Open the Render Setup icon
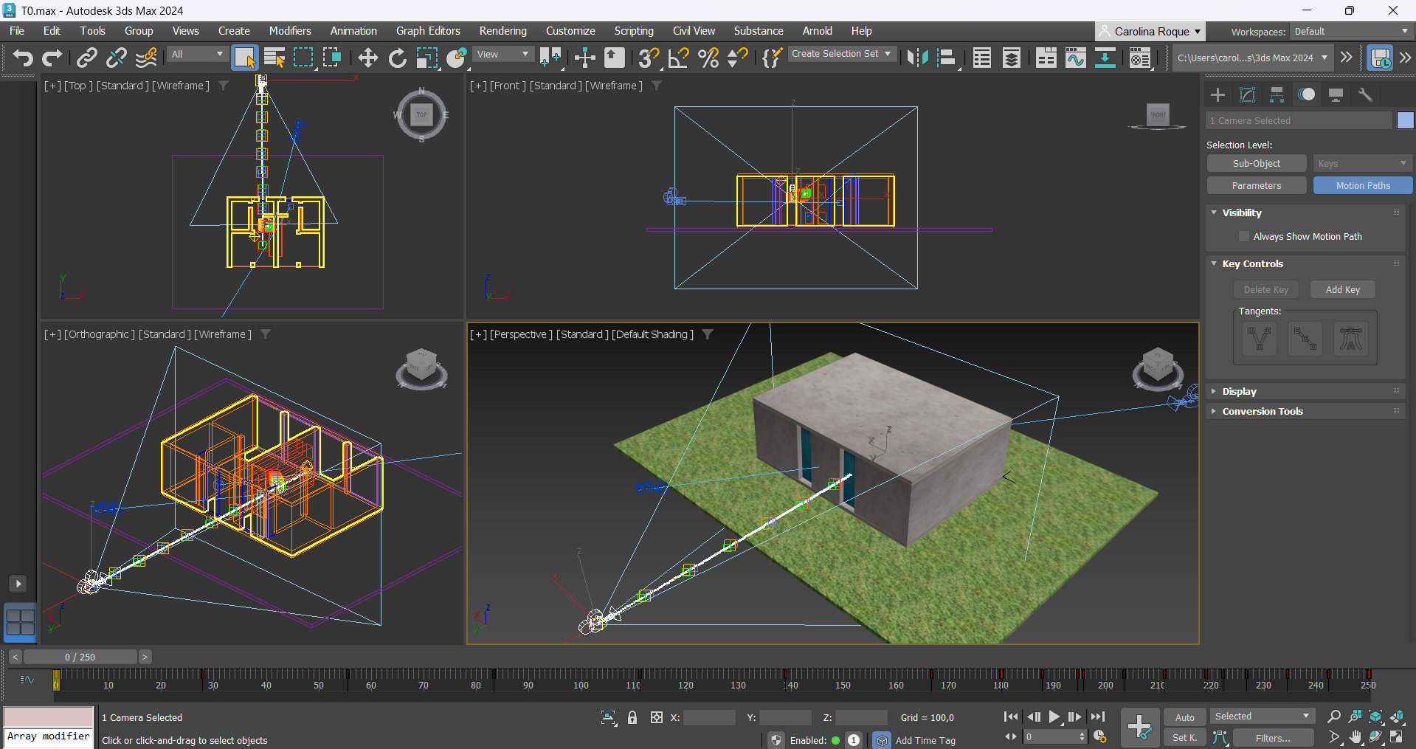Screen dimensions: 1416x749 [1140, 58]
